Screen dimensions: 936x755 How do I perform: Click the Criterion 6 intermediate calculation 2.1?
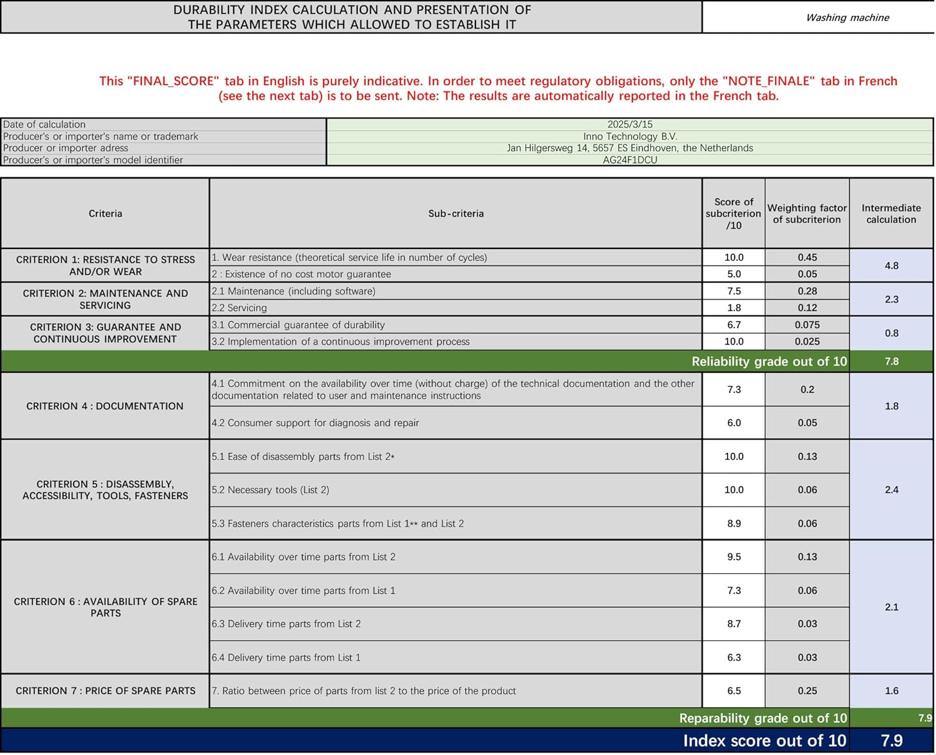[x=891, y=607]
